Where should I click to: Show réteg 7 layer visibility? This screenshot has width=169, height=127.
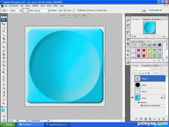[x=132, y=78]
